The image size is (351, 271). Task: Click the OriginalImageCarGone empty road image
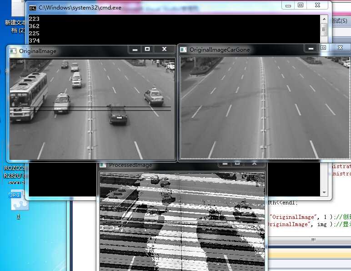tap(265, 108)
